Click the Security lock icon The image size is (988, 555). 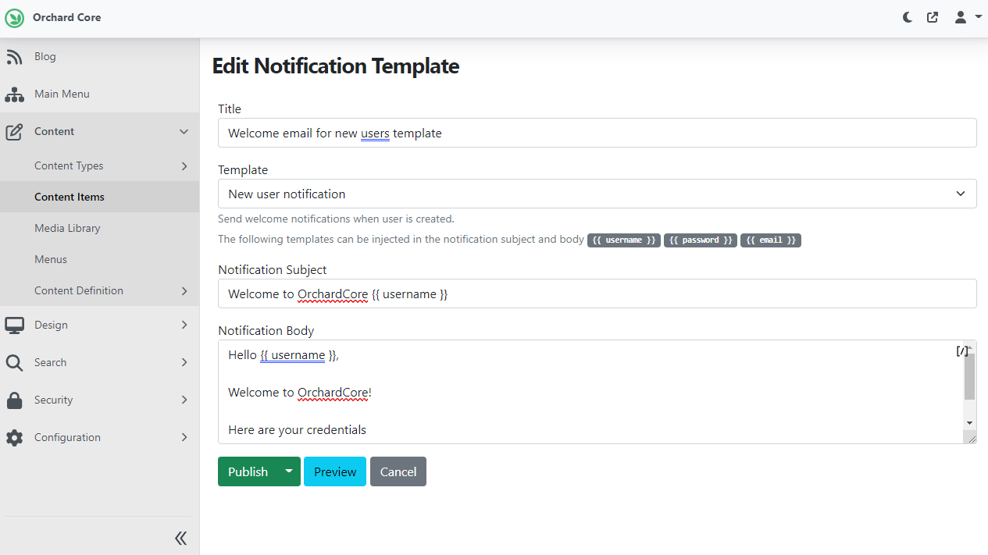pos(14,400)
